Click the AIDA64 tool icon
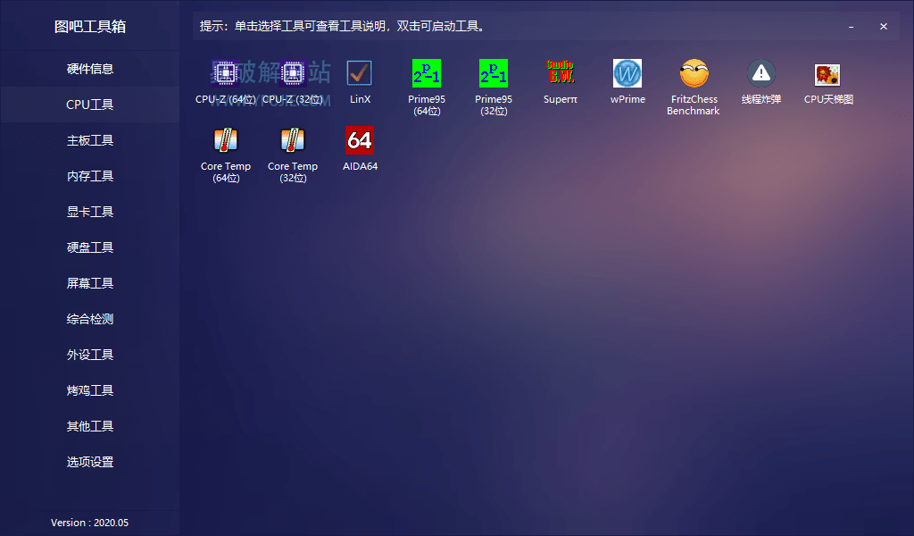The width and height of the screenshot is (914, 536). (360, 140)
